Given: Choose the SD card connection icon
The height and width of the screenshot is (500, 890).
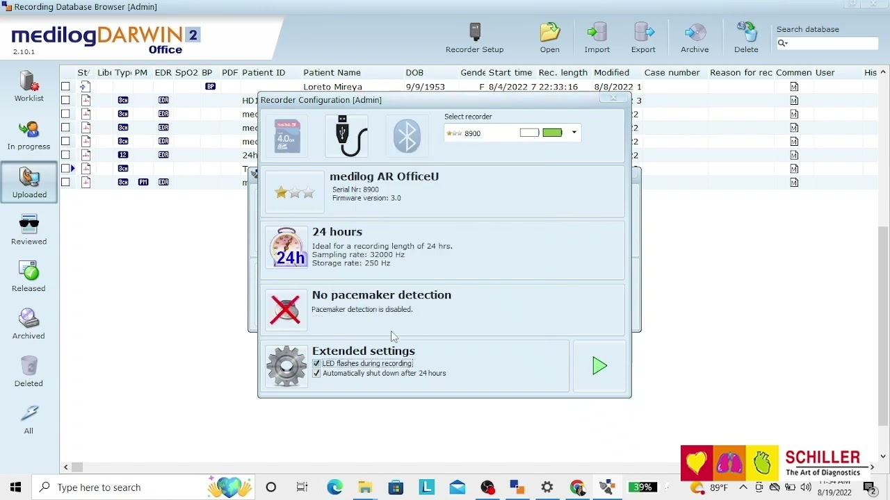Looking at the screenshot, I should [x=287, y=135].
